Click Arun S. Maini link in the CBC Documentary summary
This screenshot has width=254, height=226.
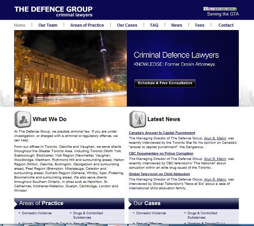click(x=215, y=159)
